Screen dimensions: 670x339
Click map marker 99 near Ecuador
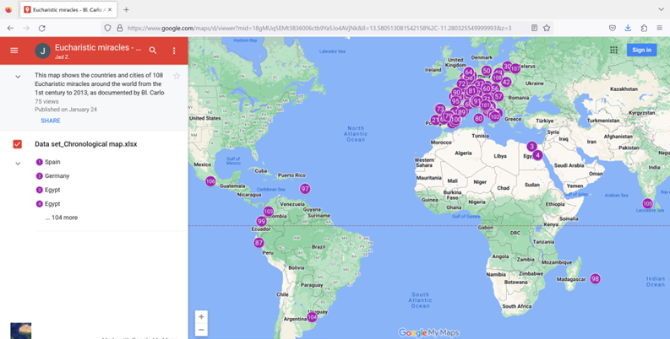pyautogui.click(x=262, y=221)
